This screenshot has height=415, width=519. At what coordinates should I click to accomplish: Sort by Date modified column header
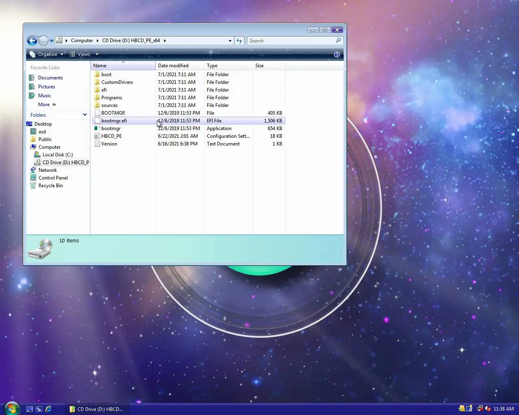180,66
